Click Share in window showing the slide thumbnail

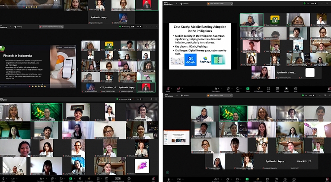tap(247, 179)
